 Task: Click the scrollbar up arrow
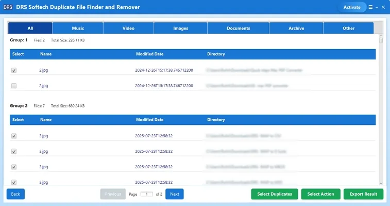coord(381,36)
